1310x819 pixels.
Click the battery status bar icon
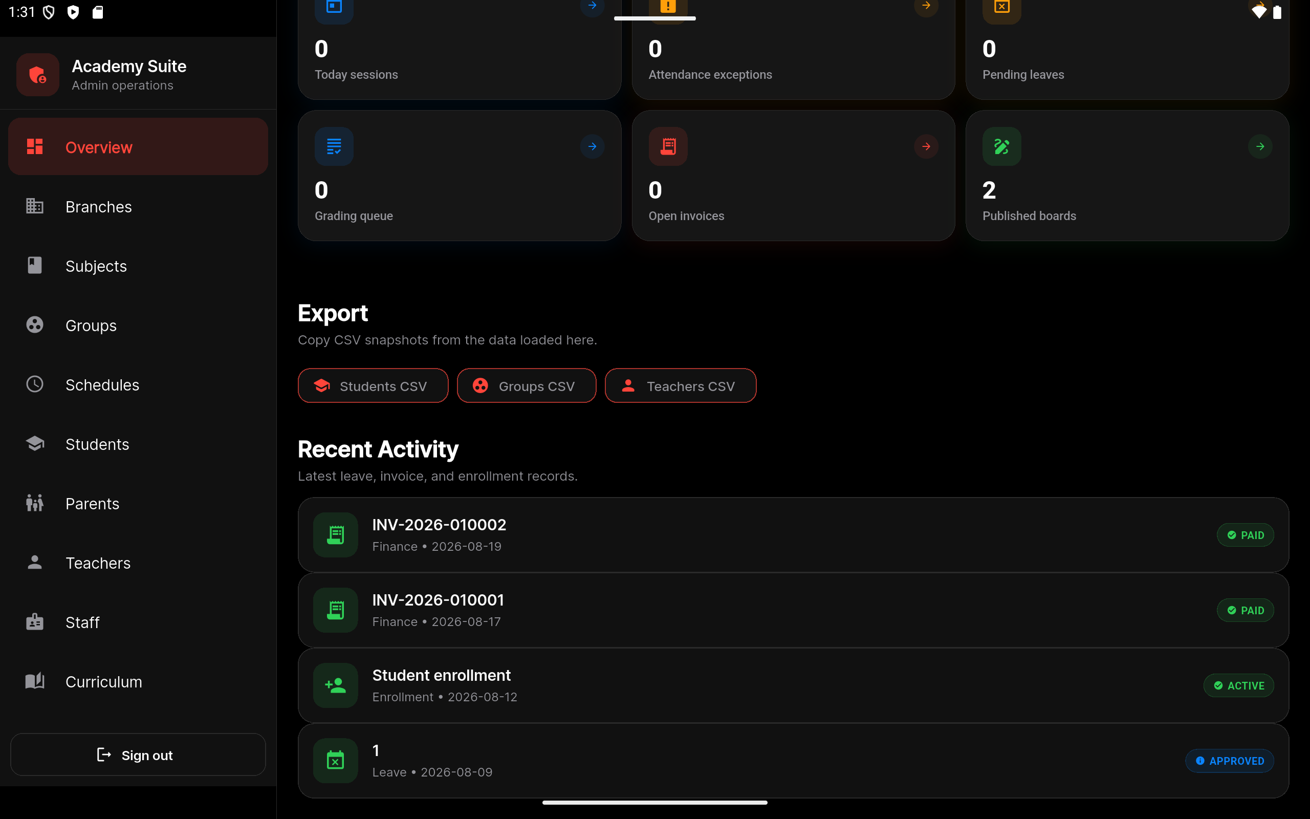point(1277,12)
